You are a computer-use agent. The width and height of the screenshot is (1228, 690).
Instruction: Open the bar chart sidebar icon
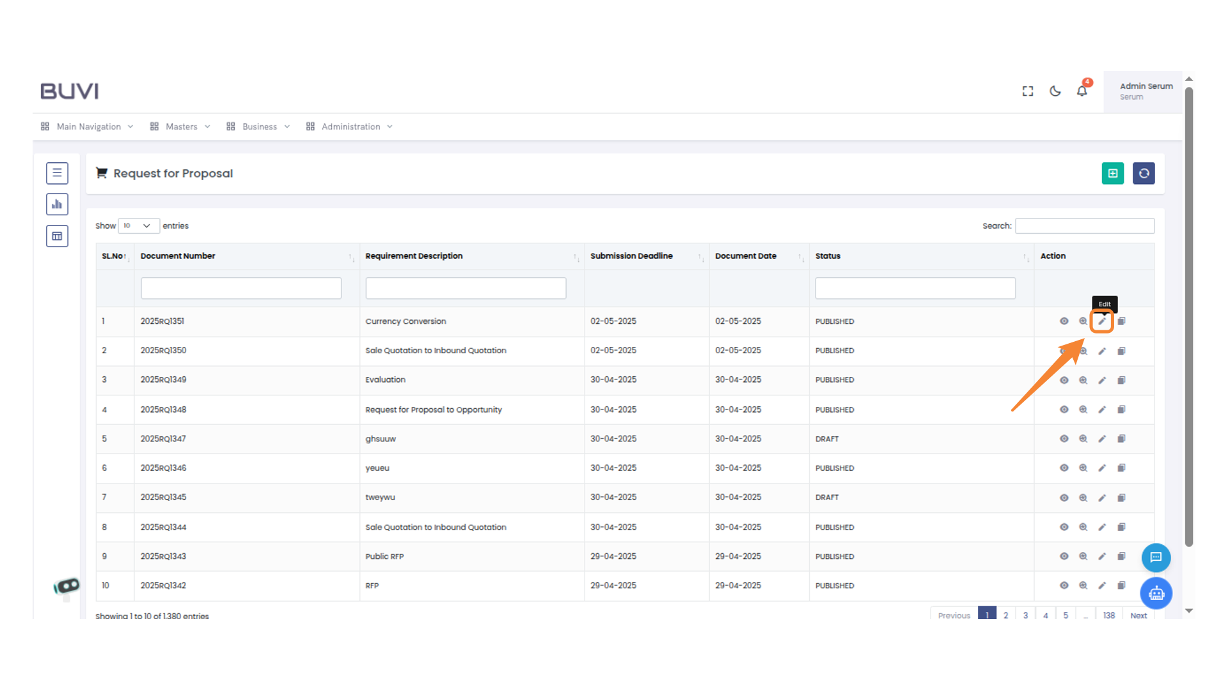57,204
